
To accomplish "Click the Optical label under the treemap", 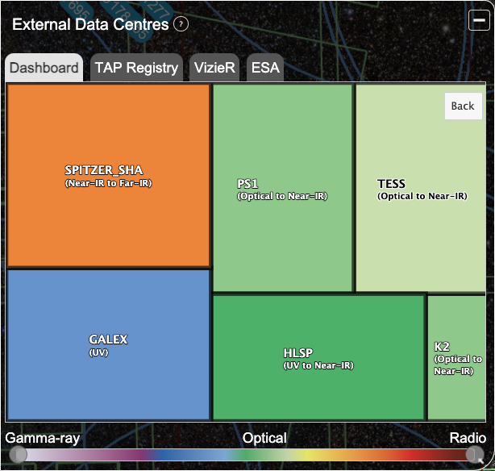I will [x=264, y=439].
